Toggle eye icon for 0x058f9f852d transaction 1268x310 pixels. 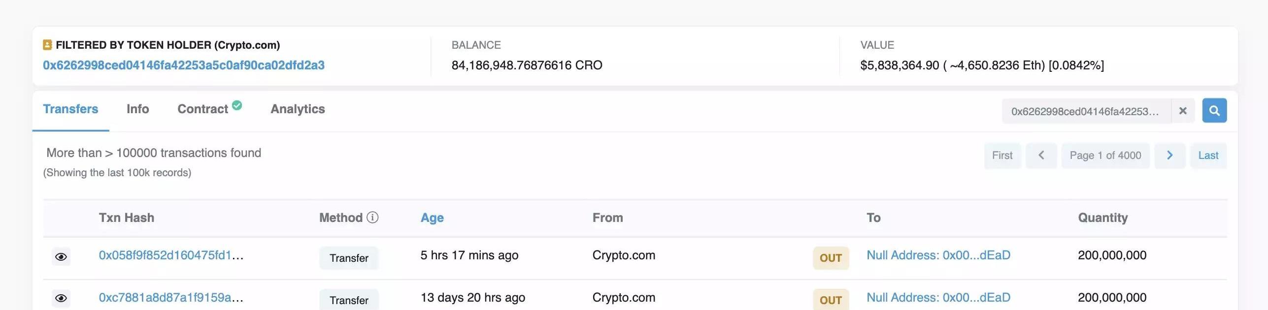(x=61, y=257)
